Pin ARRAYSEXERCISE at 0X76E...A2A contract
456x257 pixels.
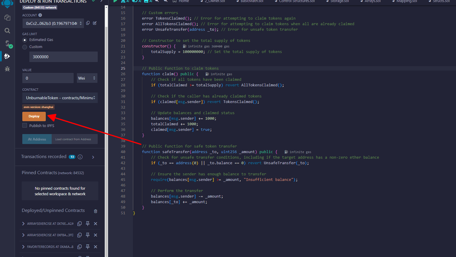87,224
